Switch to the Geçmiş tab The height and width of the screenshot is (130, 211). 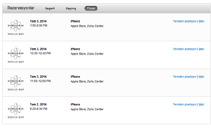click(71, 8)
